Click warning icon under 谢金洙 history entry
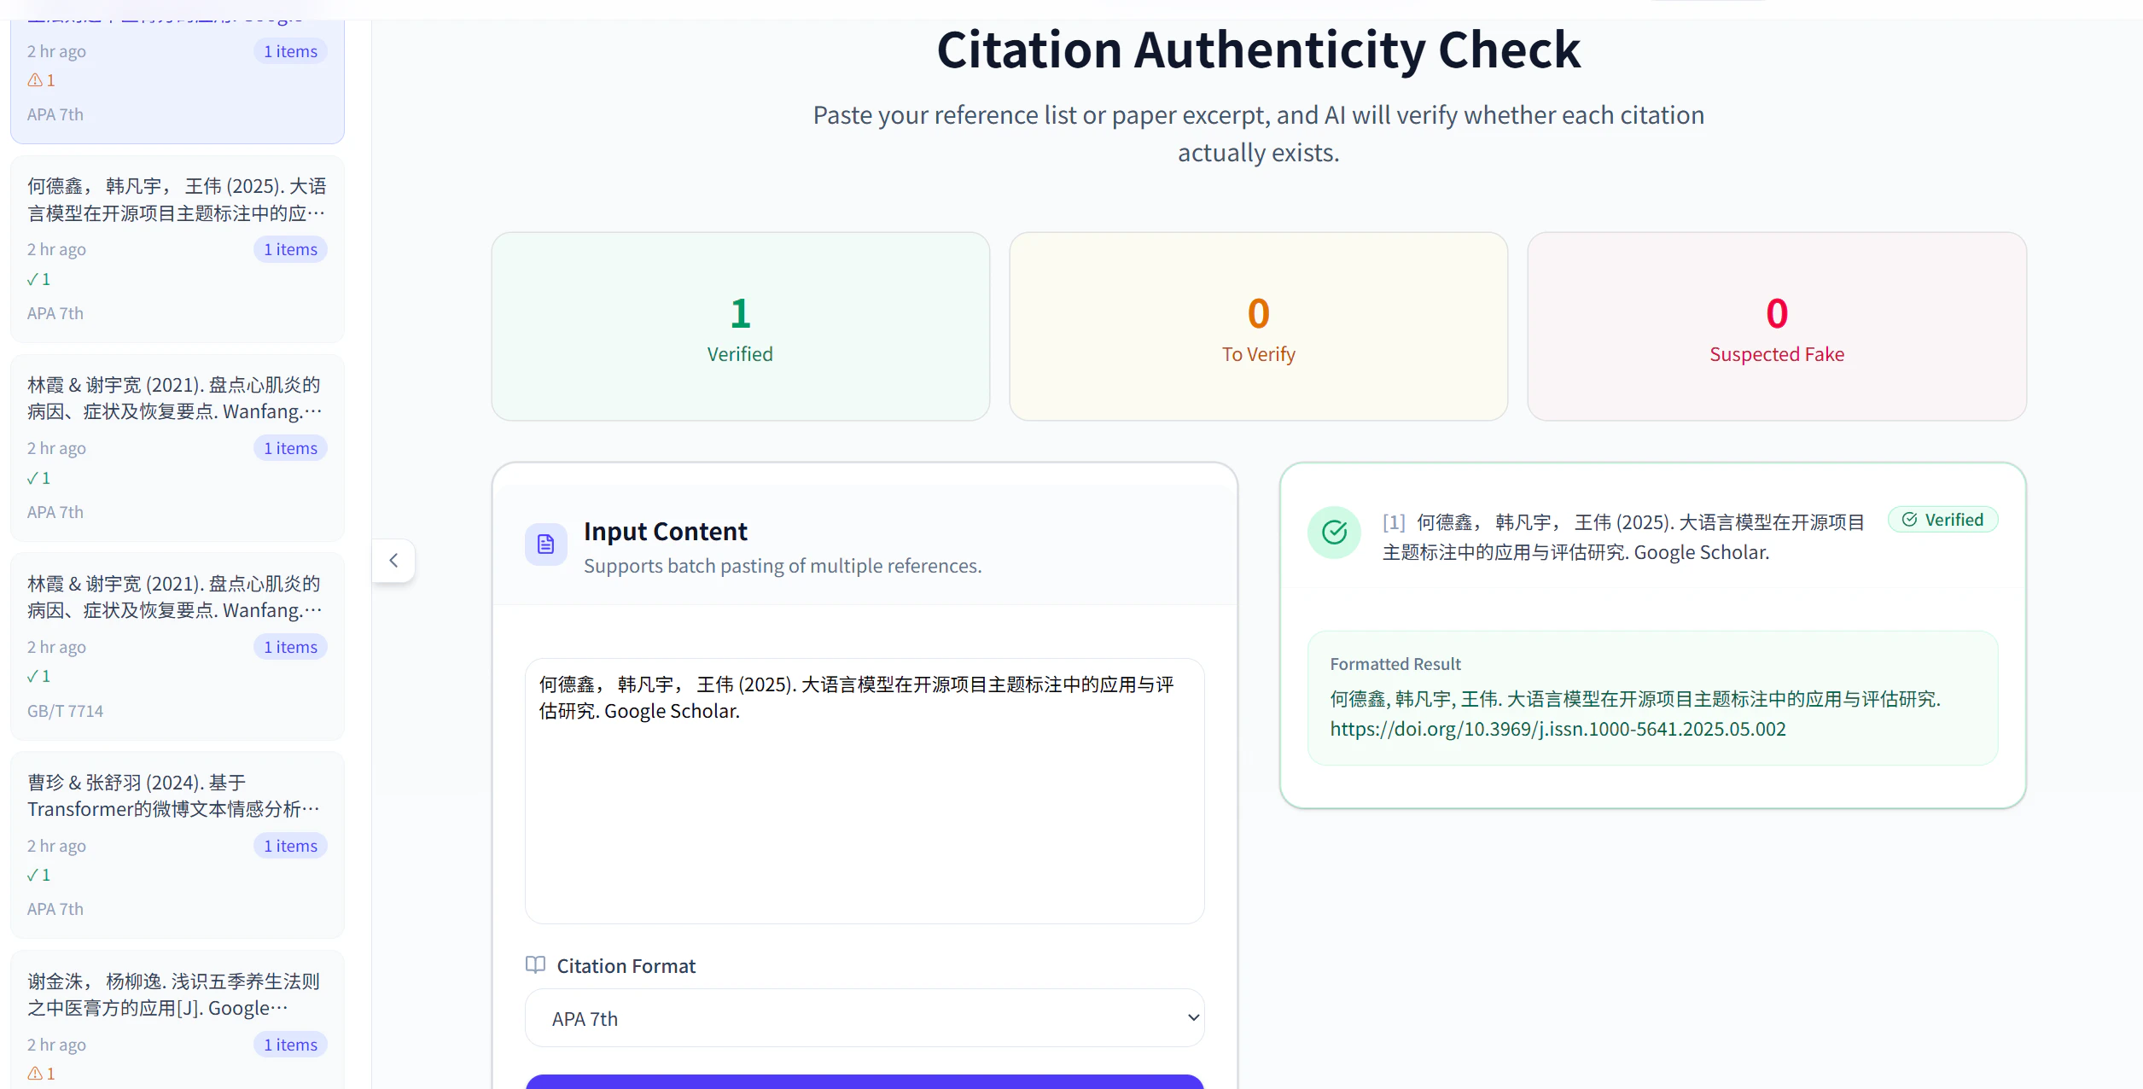The height and width of the screenshot is (1089, 2143). (35, 1074)
